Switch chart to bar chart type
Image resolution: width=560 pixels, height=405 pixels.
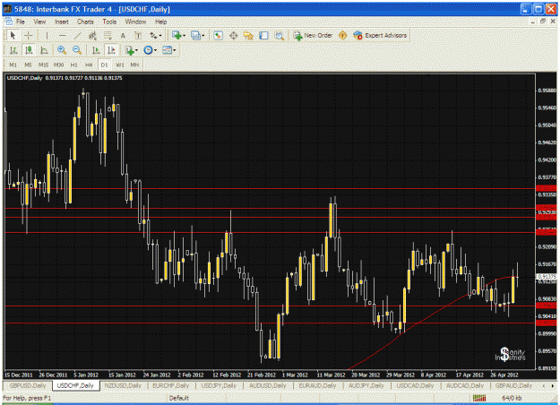point(13,50)
